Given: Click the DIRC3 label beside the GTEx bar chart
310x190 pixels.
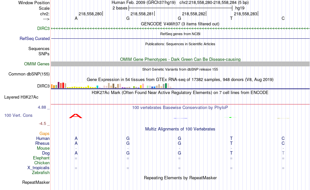Looking at the screenshot, I should 43,86.
